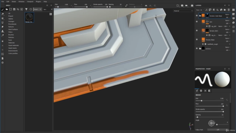
Task: Click the shelf circle filter icon
Action: coord(31,9)
